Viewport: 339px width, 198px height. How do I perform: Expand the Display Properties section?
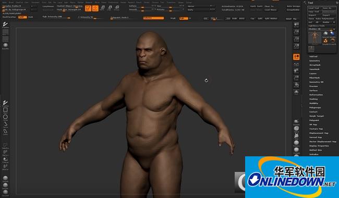pyautogui.click(x=319, y=146)
